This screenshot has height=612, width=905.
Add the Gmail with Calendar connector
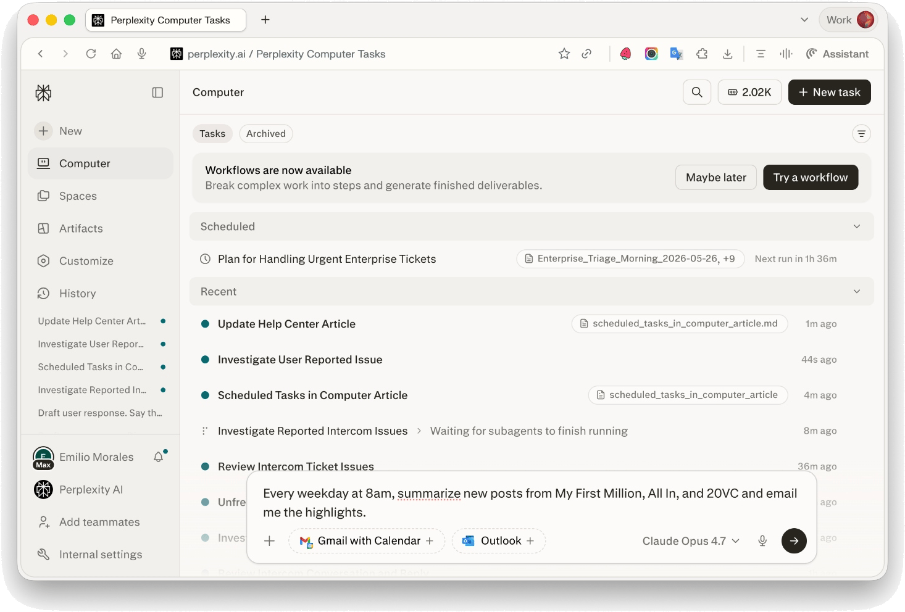click(x=367, y=541)
